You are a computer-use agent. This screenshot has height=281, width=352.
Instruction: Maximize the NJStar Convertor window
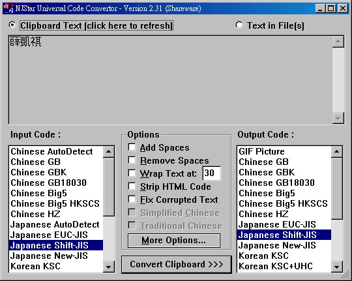tap(330, 8)
